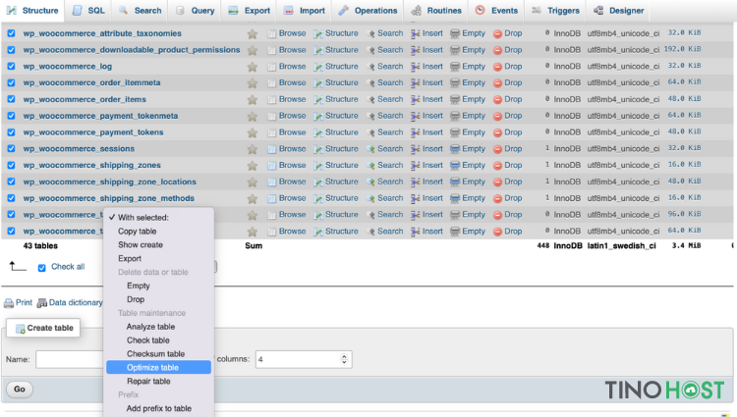Click Browse icon for wp_woocommerce_shipping_zones row
This screenshot has width=737, height=417.
coord(271,166)
